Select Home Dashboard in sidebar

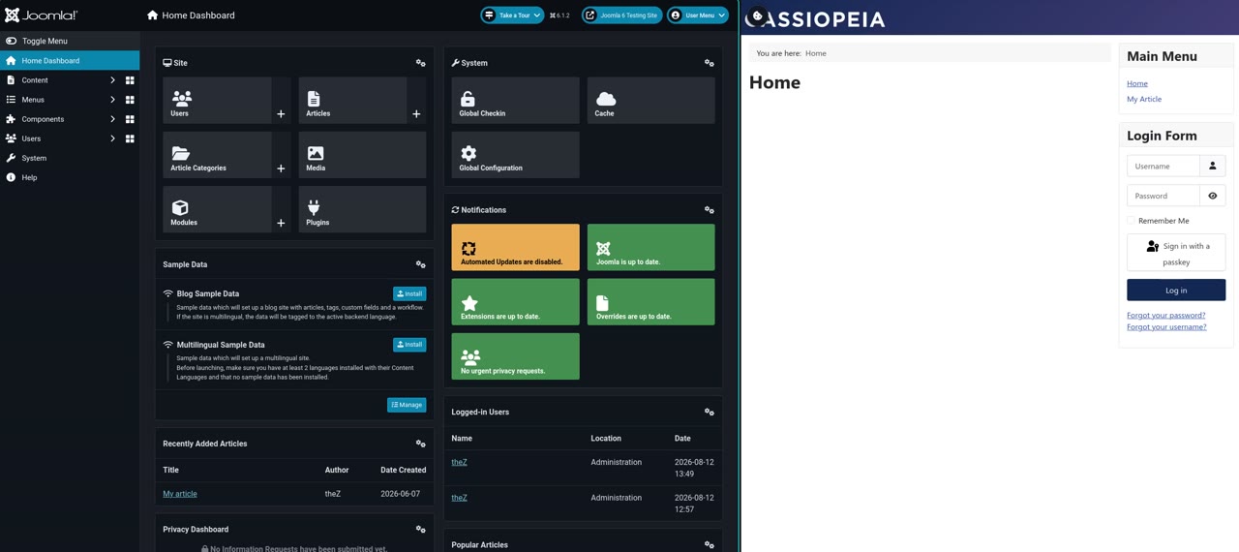tap(70, 61)
